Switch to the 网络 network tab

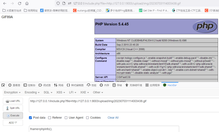pos(59,85)
